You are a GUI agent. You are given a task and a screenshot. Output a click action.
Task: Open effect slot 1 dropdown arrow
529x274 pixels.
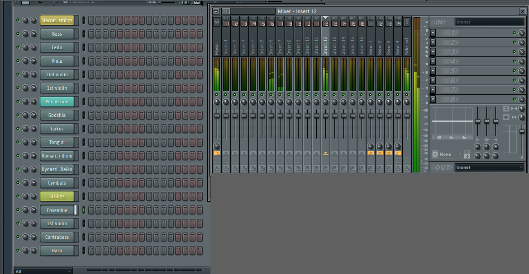tap(433, 33)
